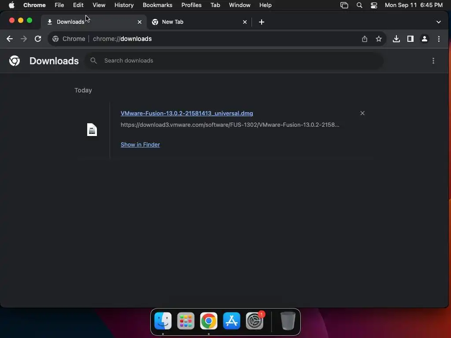
Task: Open Downloads page more actions menu
Action: (x=433, y=61)
